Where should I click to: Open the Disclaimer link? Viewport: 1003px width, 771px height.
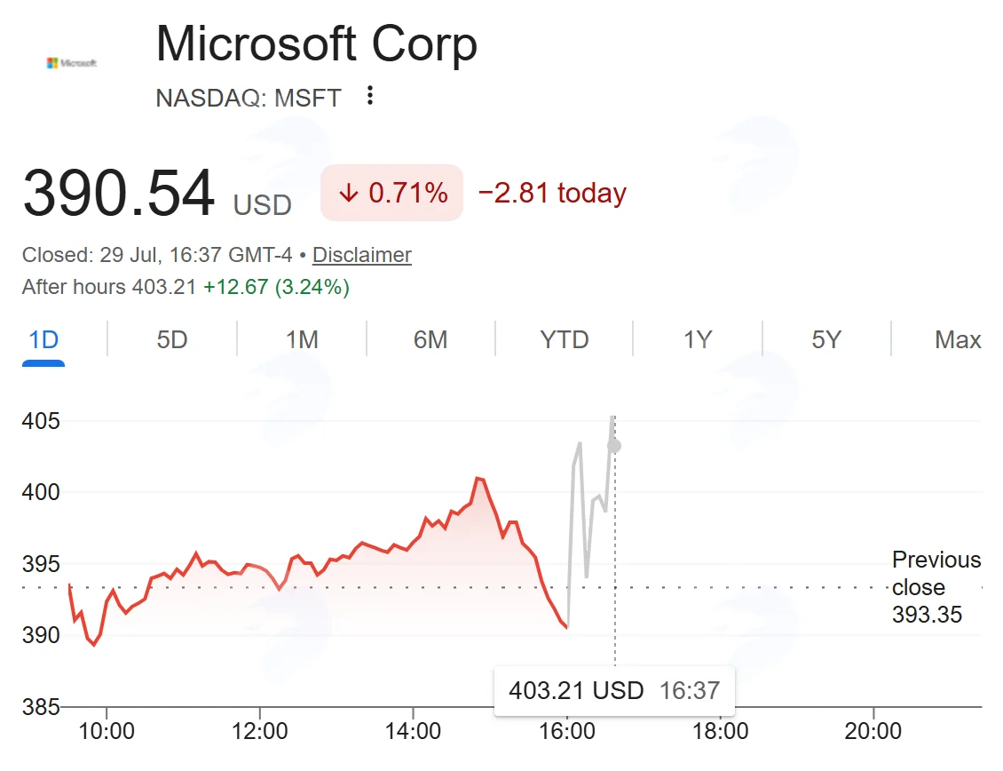pos(362,255)
